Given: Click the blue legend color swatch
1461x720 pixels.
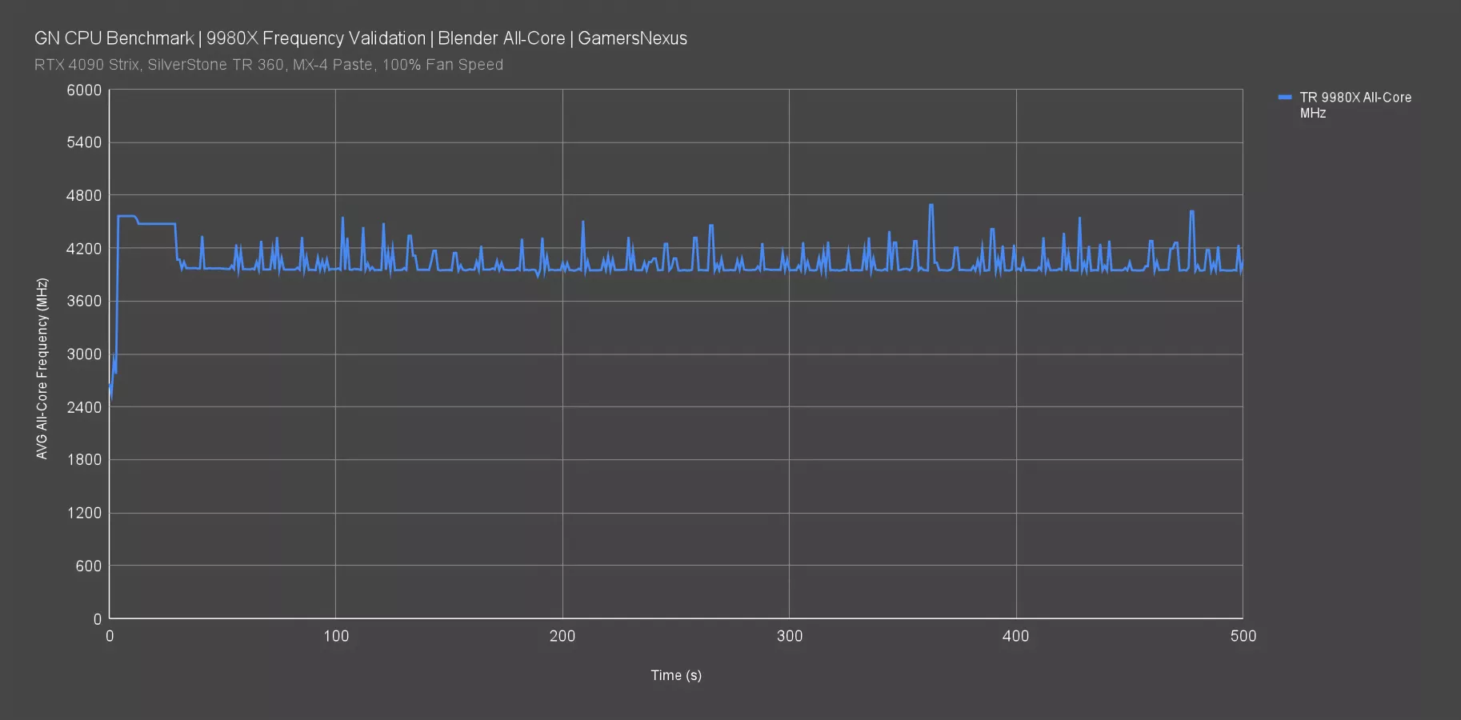Looking at the screenshot, I should coord(1285,98).
